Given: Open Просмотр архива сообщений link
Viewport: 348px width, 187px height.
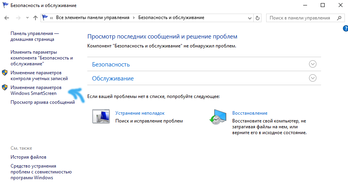Looking at the screenshot, I should [x=42, y=102].
